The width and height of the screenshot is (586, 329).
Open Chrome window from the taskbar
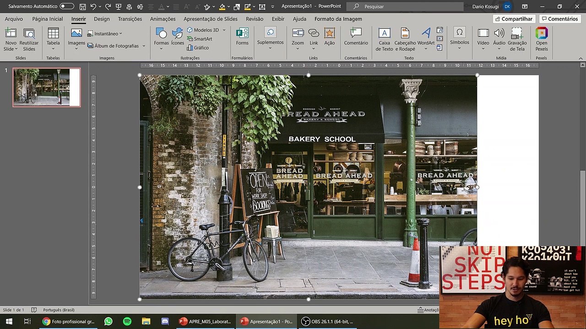[x=68, y=321]
